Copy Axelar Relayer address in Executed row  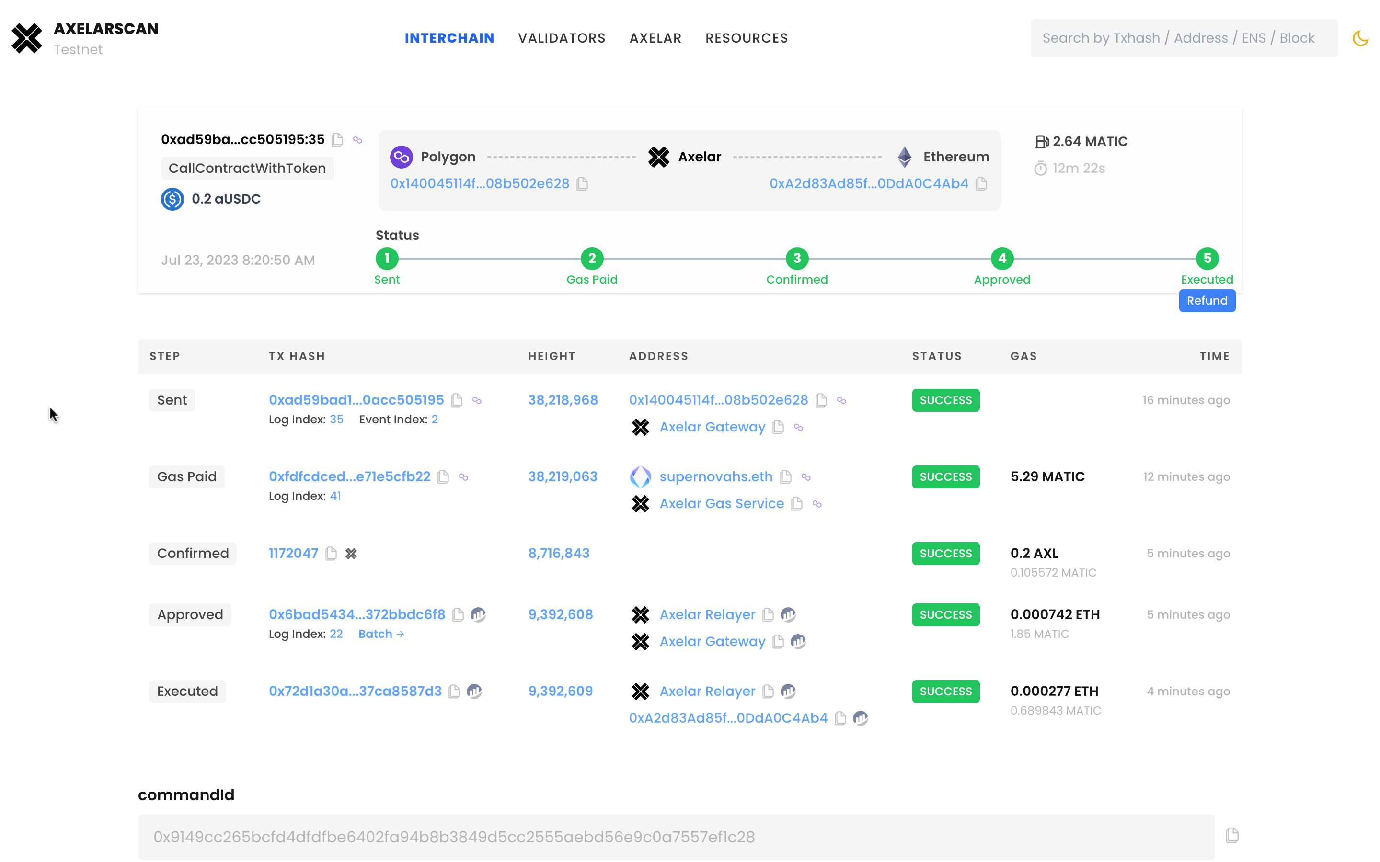pos(768,691)
